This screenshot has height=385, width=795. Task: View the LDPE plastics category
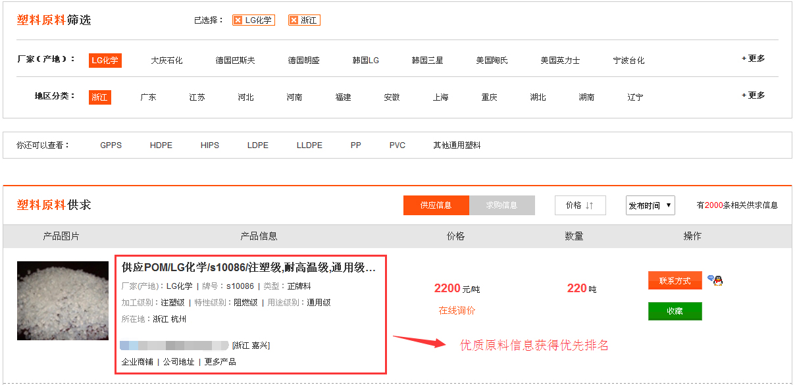coord(258,145)
